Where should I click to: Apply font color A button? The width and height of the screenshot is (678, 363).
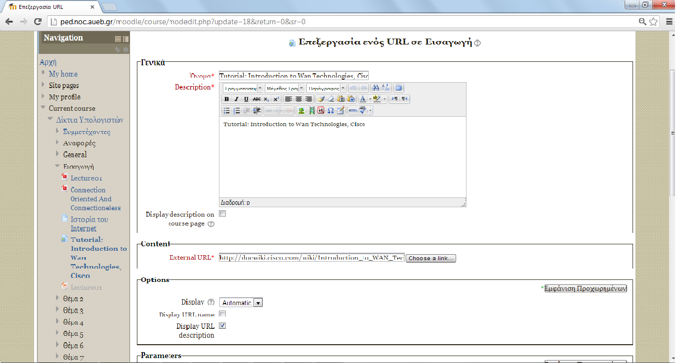[x=363, y=99]
